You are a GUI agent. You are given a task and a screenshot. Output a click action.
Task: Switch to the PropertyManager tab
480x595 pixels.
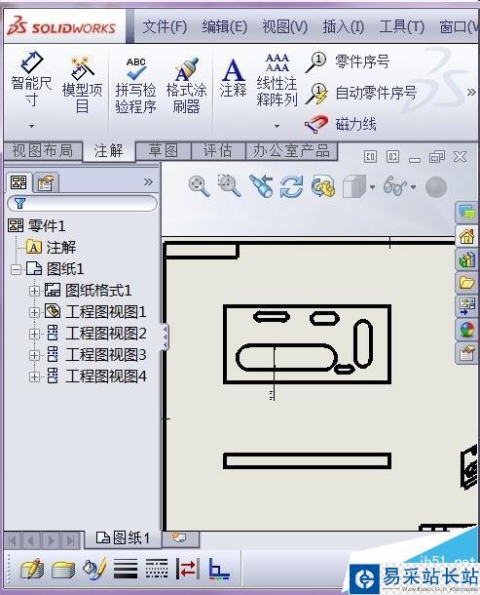[x=45, y=182]
